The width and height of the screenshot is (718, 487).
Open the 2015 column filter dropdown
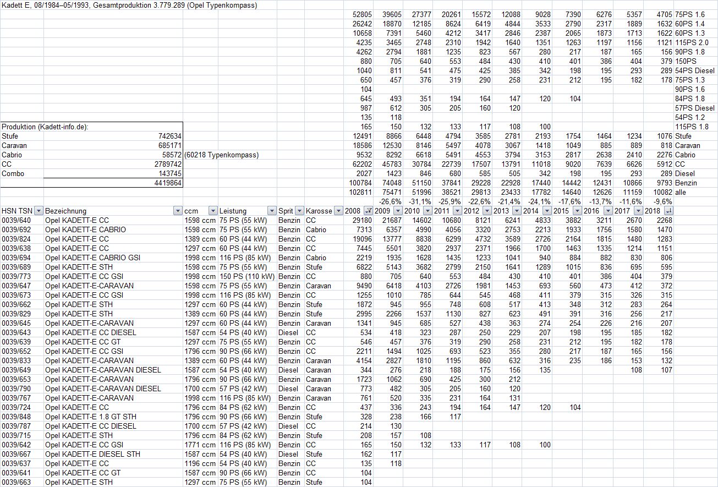pos(577,211)
